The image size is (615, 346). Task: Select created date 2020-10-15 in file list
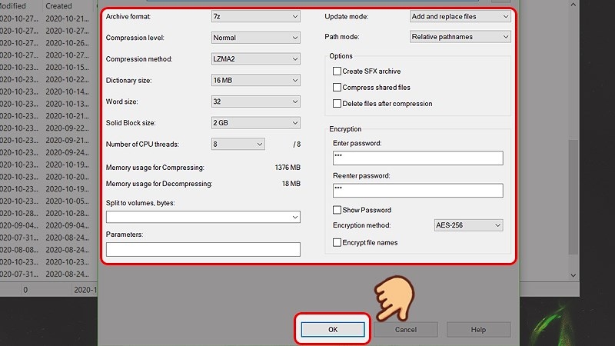pos(67,67)
